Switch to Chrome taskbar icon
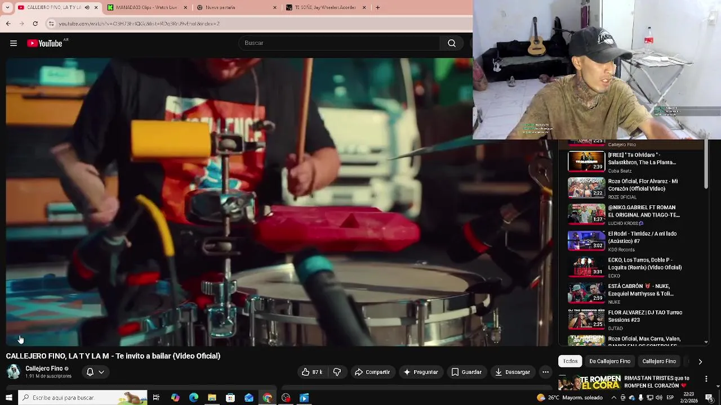This screenshot has height=405, width=721. coord(267,398)
